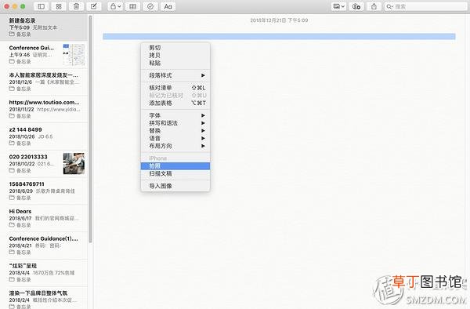Choose 粘贴 from context menu

[x=175, y=63]
